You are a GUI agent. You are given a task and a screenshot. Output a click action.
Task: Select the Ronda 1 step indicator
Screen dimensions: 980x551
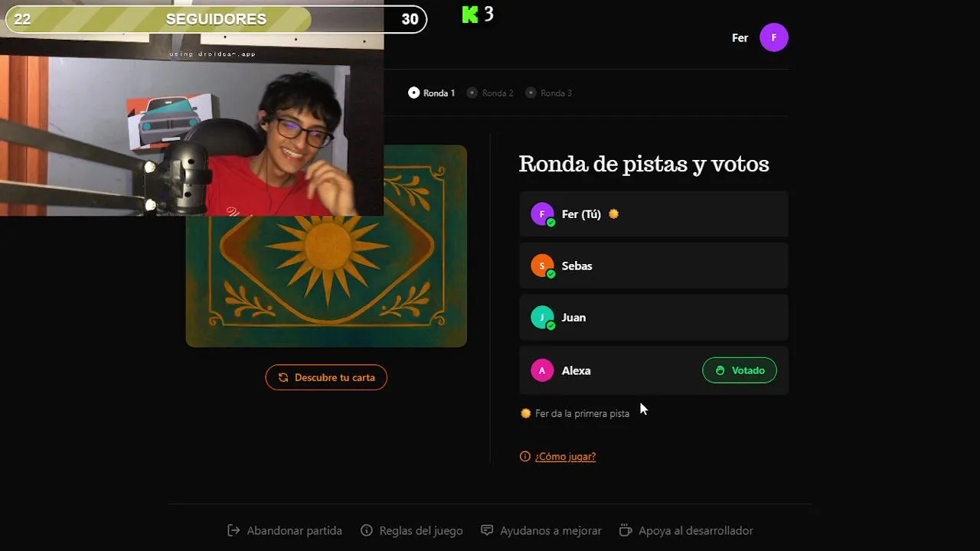tap(432, 93)
